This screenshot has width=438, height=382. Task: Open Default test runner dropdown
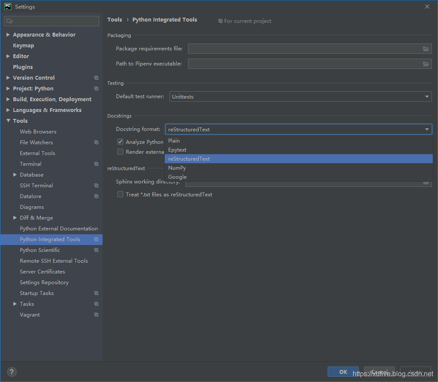[x=300, y=97]
